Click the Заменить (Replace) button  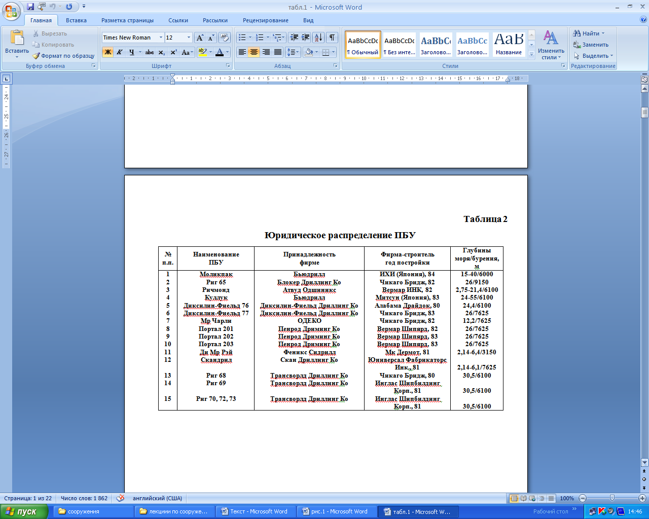(591, 45)
